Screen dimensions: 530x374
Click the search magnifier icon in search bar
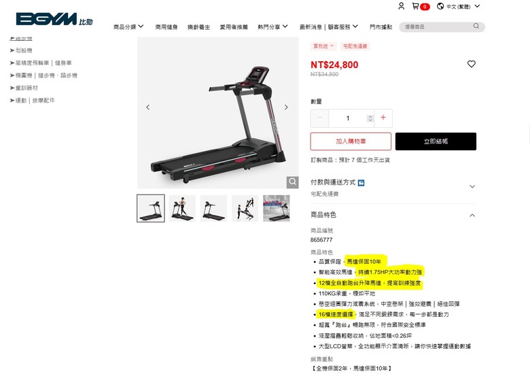[476, 26]
